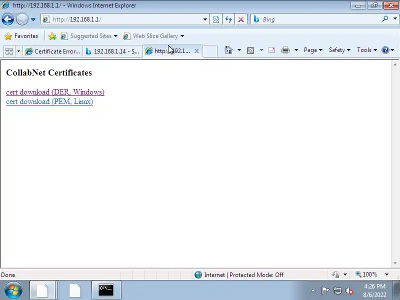Switch to the Certificate Error tab
The image size is (400, 300).
[52, 51]
